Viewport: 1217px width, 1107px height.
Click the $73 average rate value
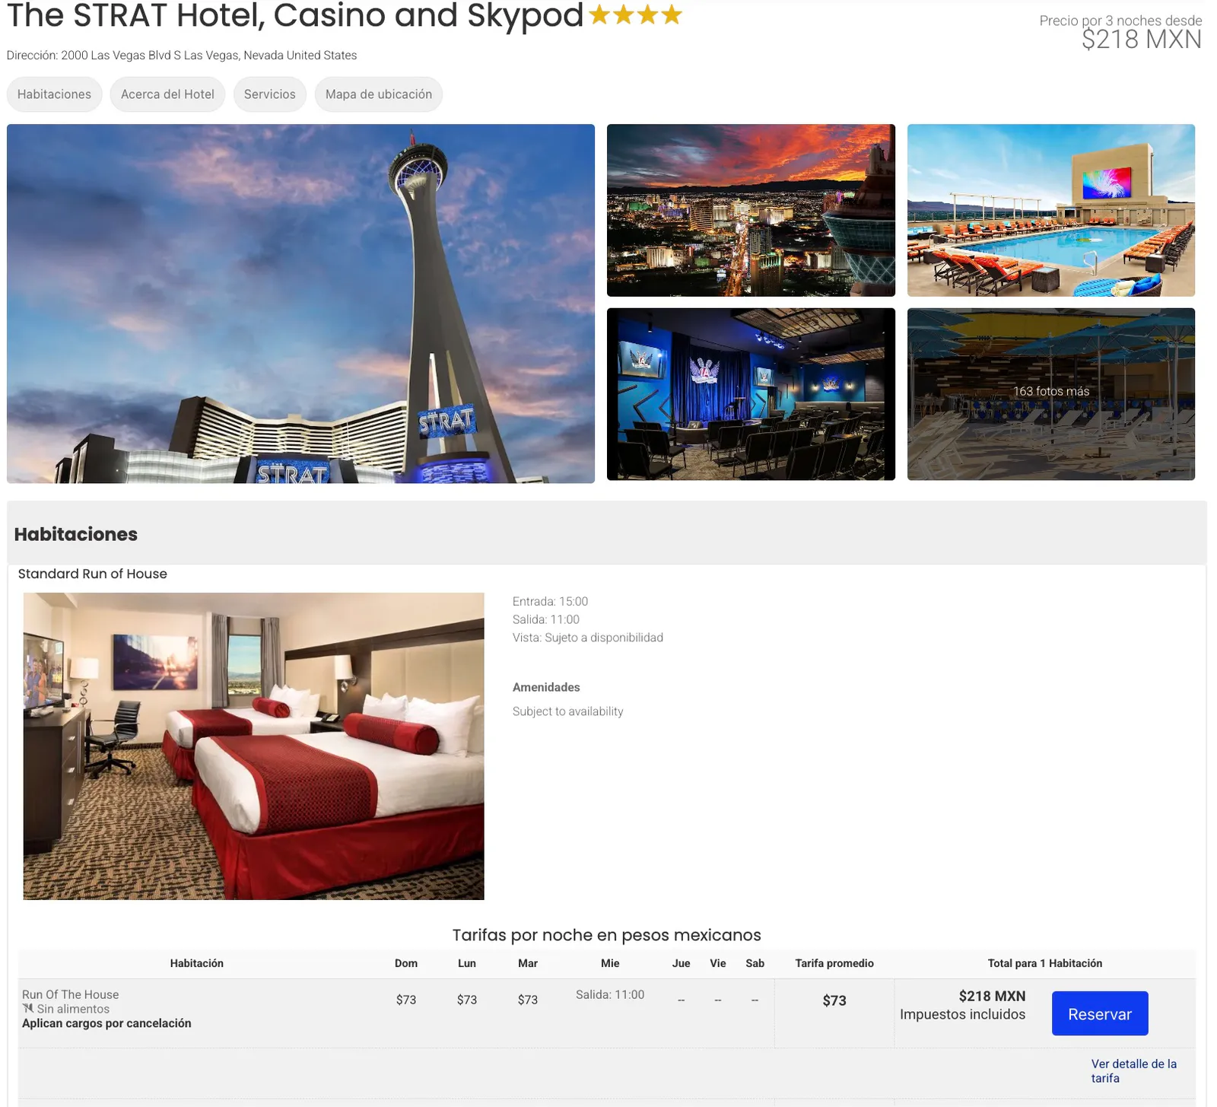pos(834,1000)
